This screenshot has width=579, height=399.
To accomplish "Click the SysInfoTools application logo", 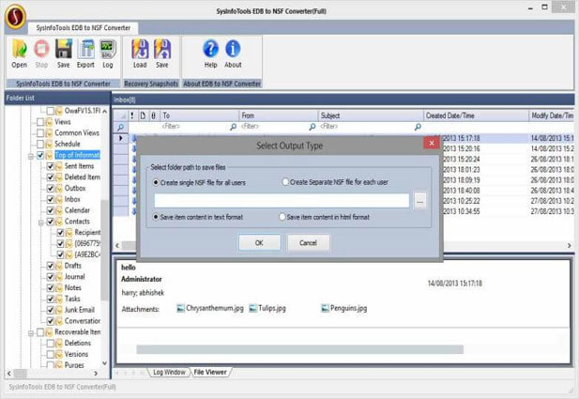I will click(x=15, y=16).
